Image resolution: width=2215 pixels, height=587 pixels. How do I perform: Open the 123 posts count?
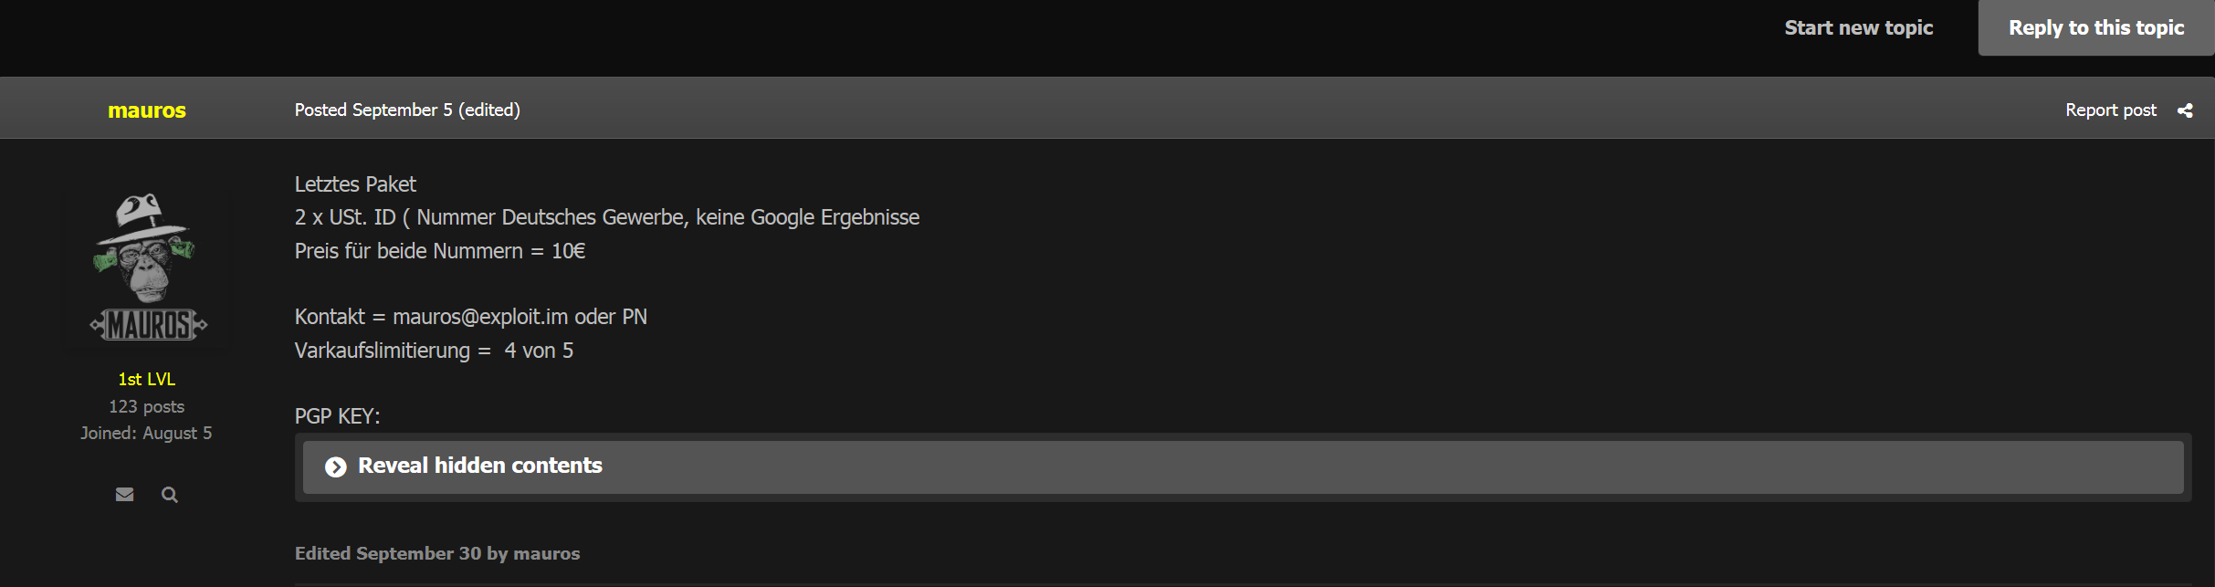click(x=147, y=406)
